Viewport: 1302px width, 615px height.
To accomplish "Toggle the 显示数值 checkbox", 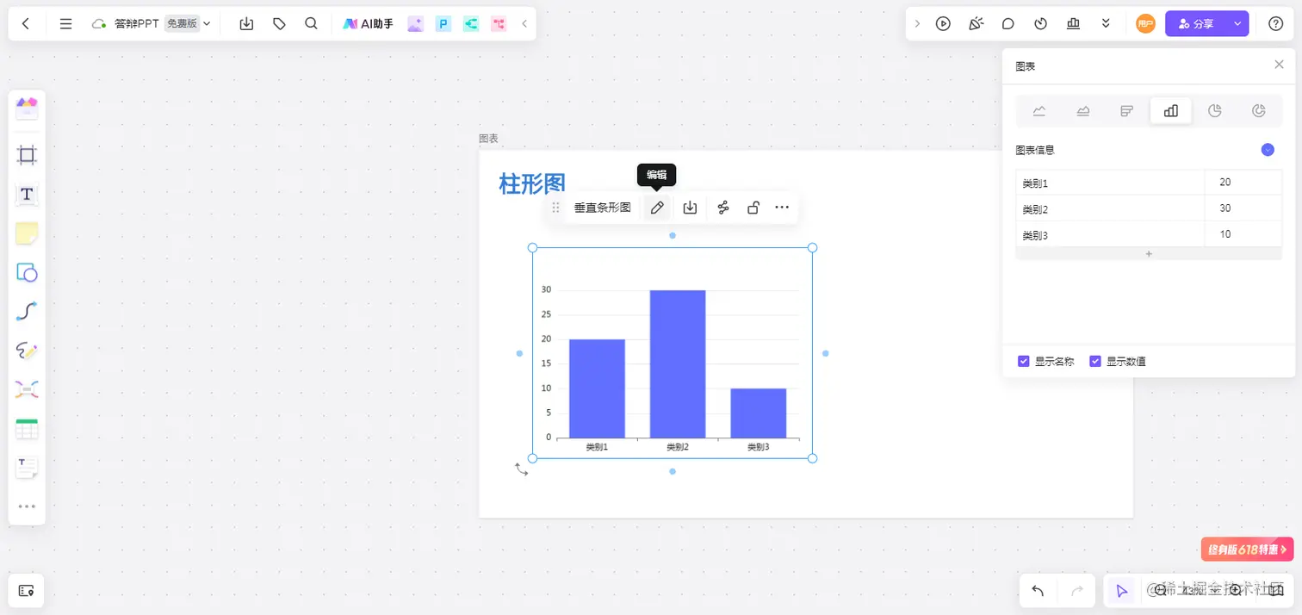I will 1095,362.
